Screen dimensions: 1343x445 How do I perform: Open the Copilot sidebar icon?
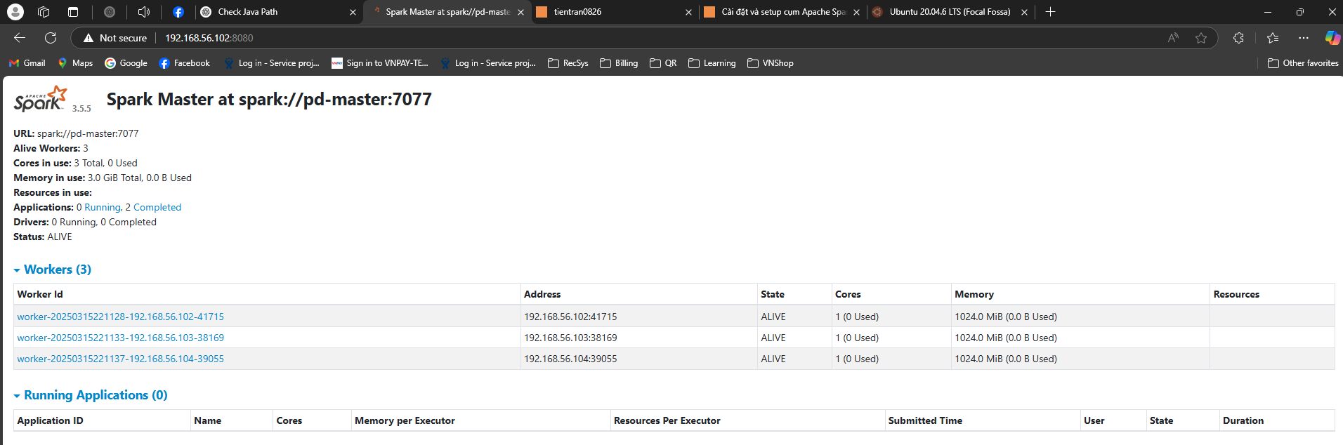pyautogui.click(x=1332, y=38)
